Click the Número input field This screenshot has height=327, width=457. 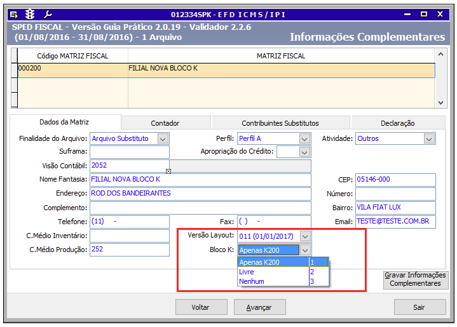395,194
